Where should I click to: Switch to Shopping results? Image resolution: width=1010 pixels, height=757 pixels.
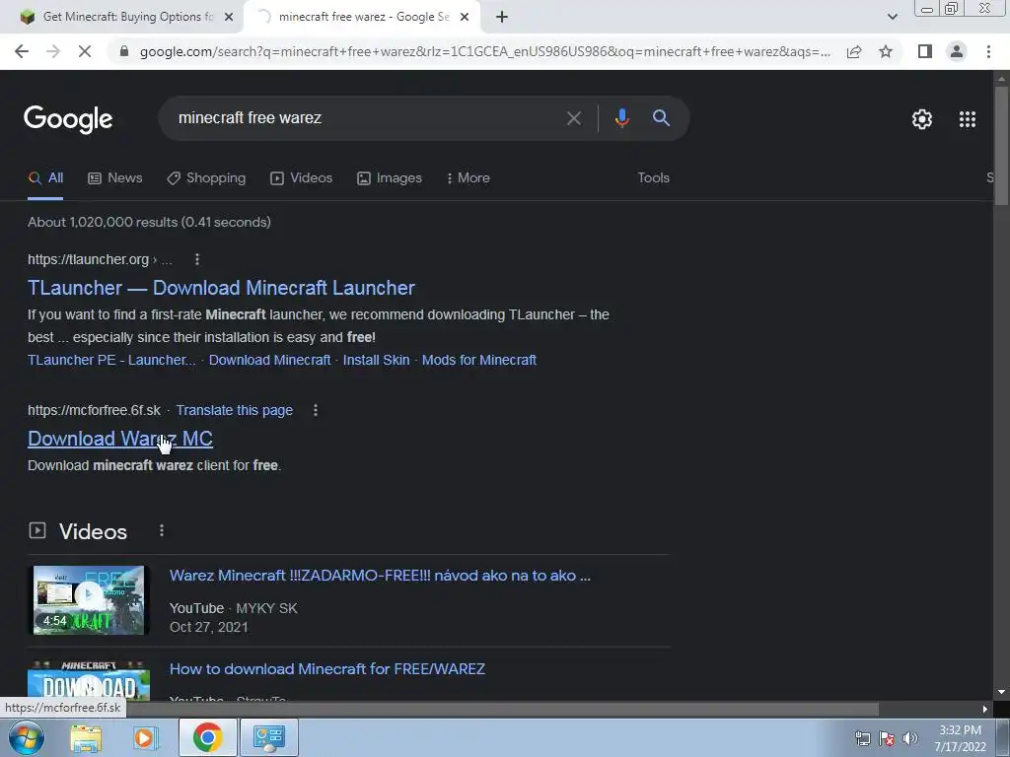pyautogui.click(x=206, y=178)
